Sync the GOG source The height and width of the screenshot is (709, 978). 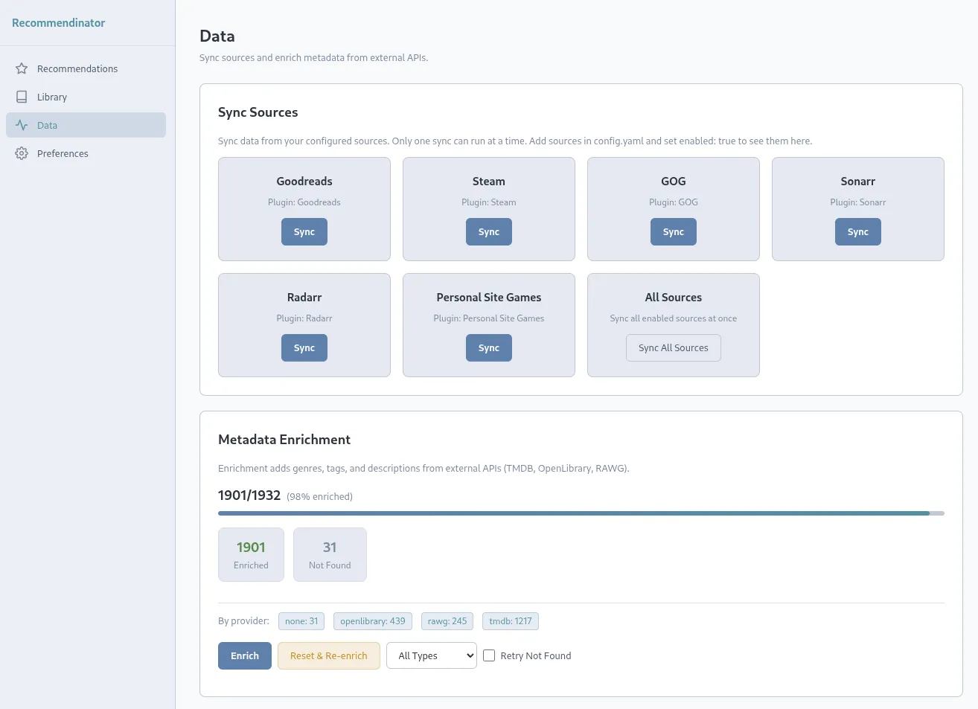(674, 231)
